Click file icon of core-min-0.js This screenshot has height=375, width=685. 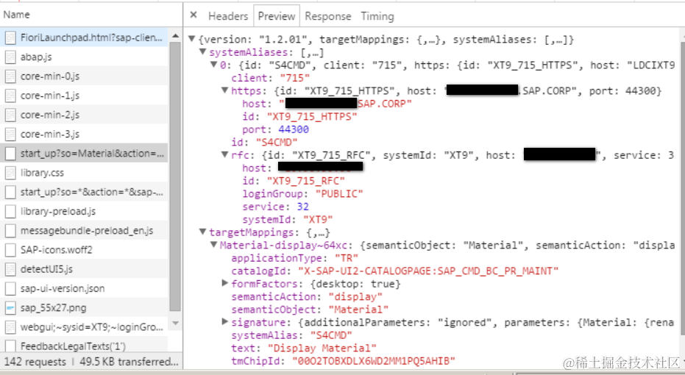pos(10,76)
